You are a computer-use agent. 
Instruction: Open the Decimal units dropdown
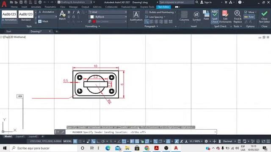229,141
